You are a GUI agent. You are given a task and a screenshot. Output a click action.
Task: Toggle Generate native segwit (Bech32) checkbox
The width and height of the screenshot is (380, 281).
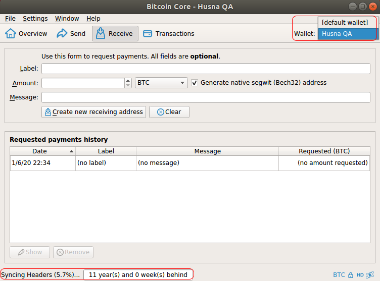(x=195, y=83)
